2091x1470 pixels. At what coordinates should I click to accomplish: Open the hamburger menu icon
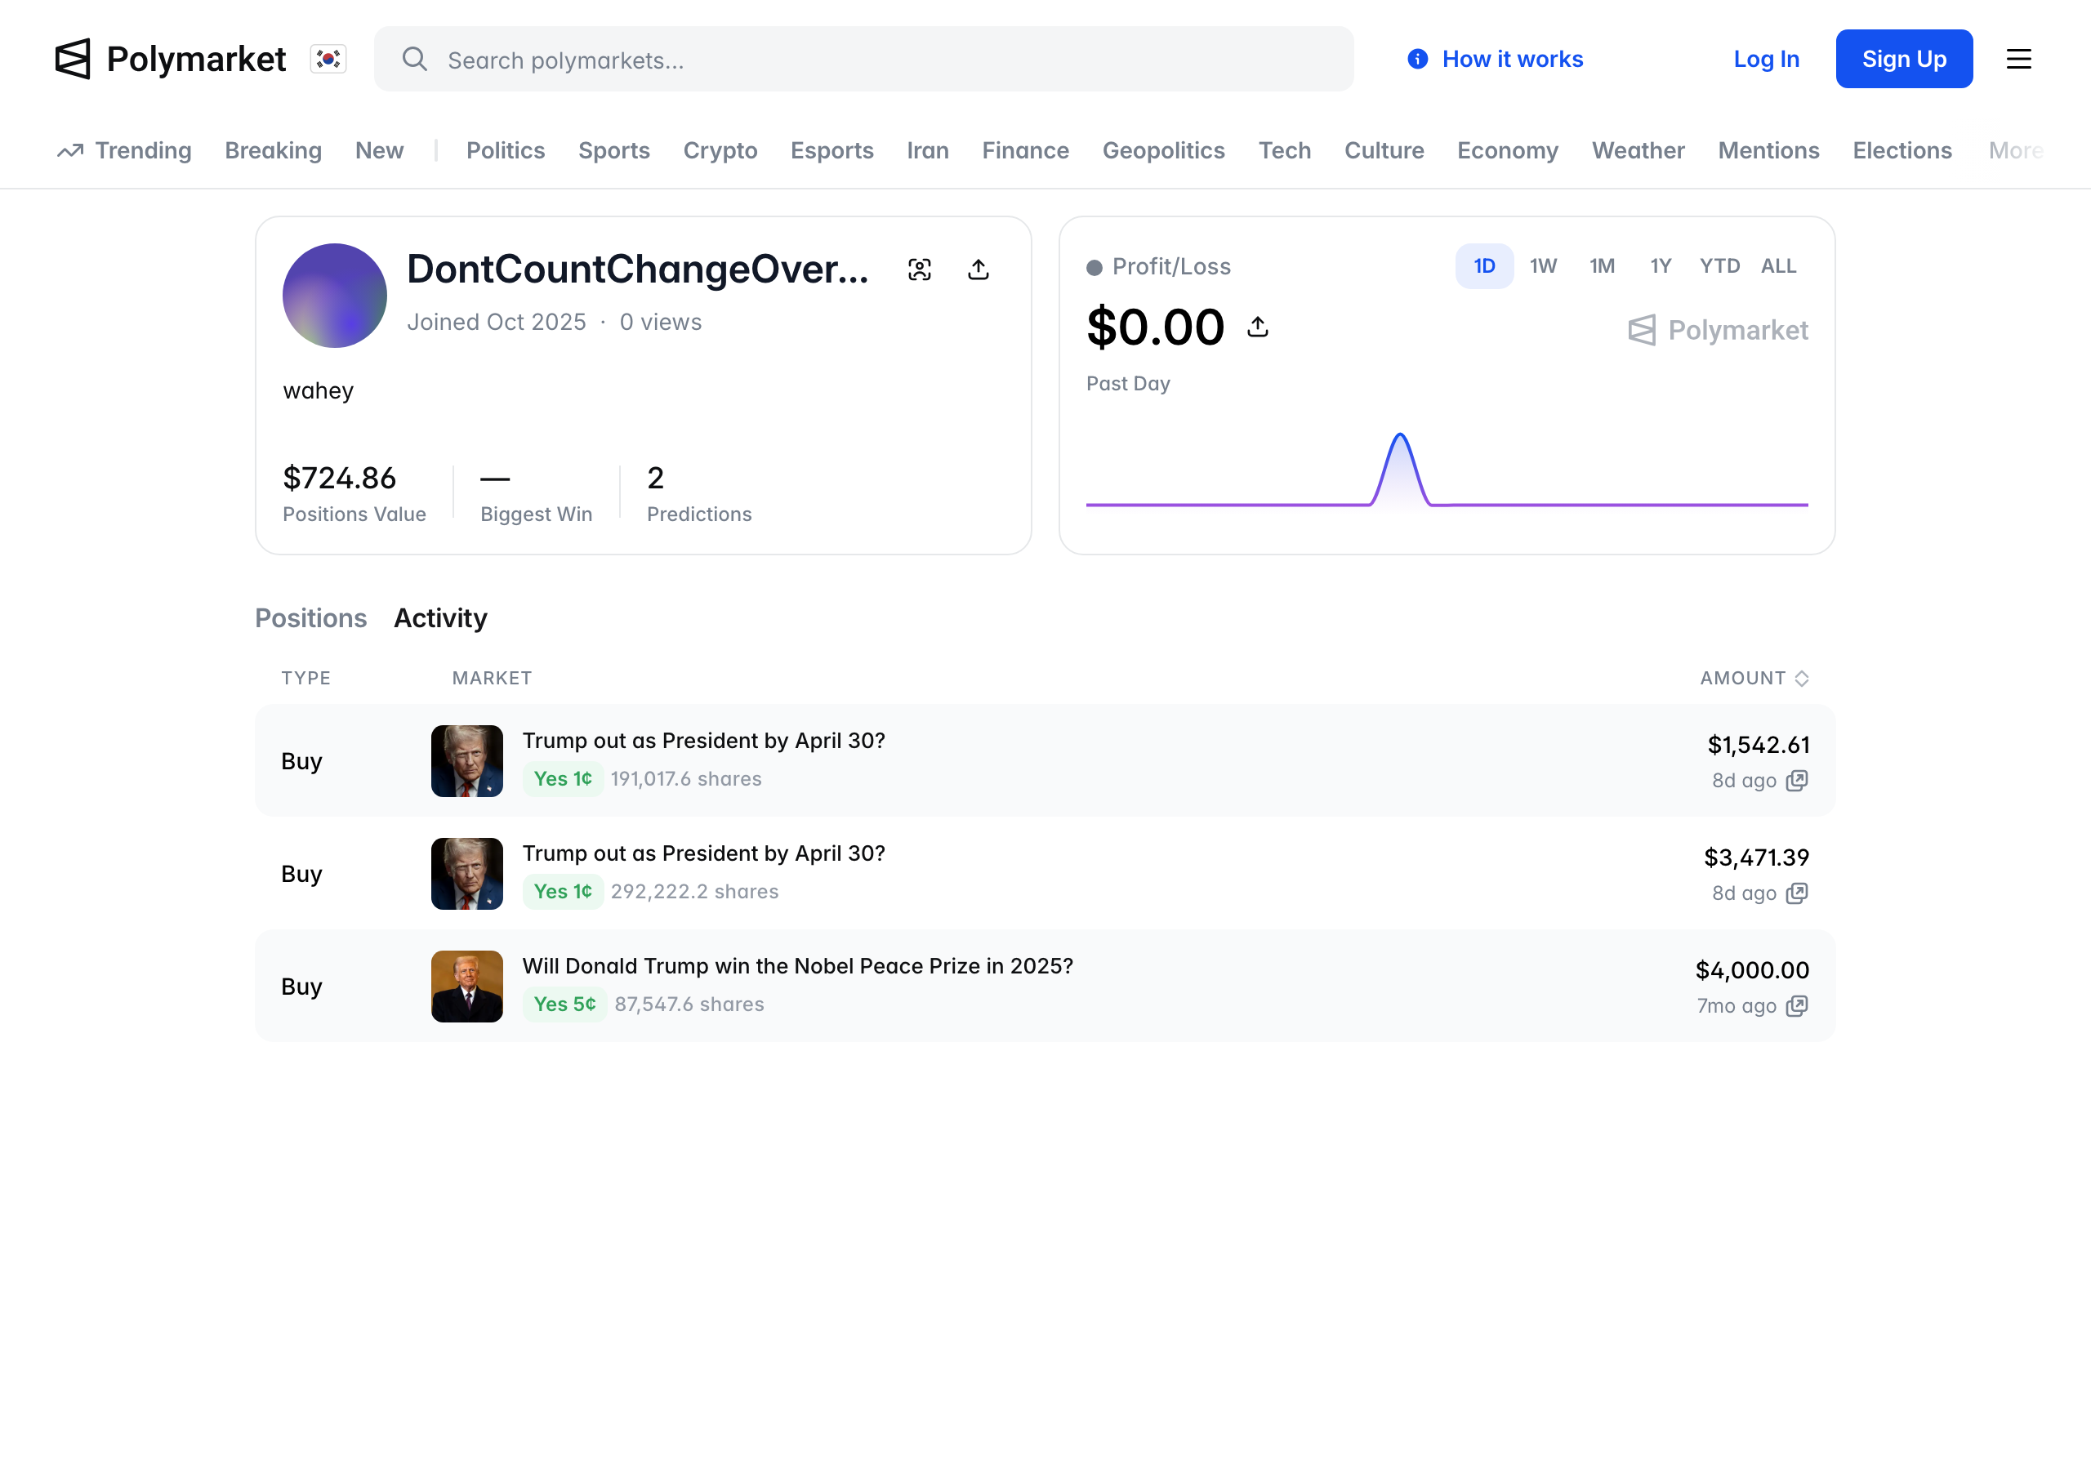tap(2018, 59)
